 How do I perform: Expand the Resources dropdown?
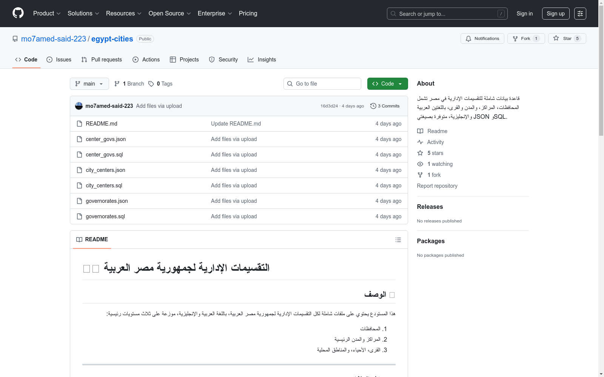pyautogui.click(x=124, y=13)
